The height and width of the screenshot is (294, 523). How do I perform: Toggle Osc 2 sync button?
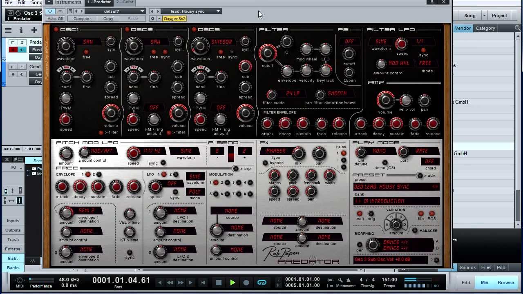click(x=165, y=52)
